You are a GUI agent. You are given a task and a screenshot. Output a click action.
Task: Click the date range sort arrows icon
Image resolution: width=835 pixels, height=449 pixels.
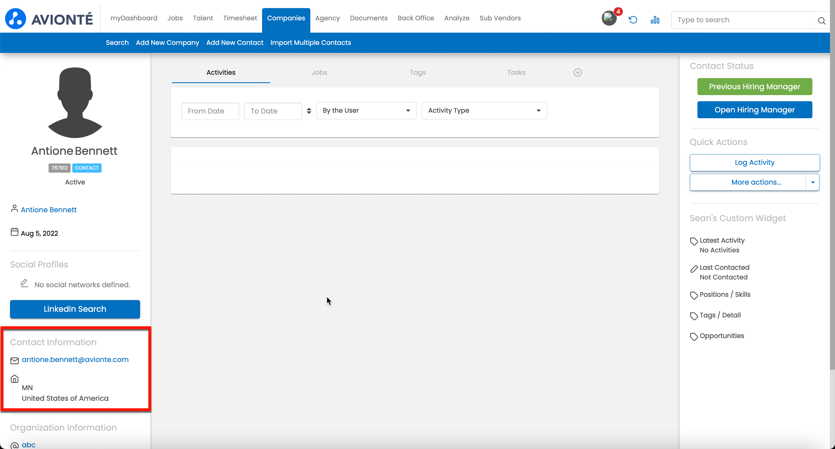tap(309, 111)
